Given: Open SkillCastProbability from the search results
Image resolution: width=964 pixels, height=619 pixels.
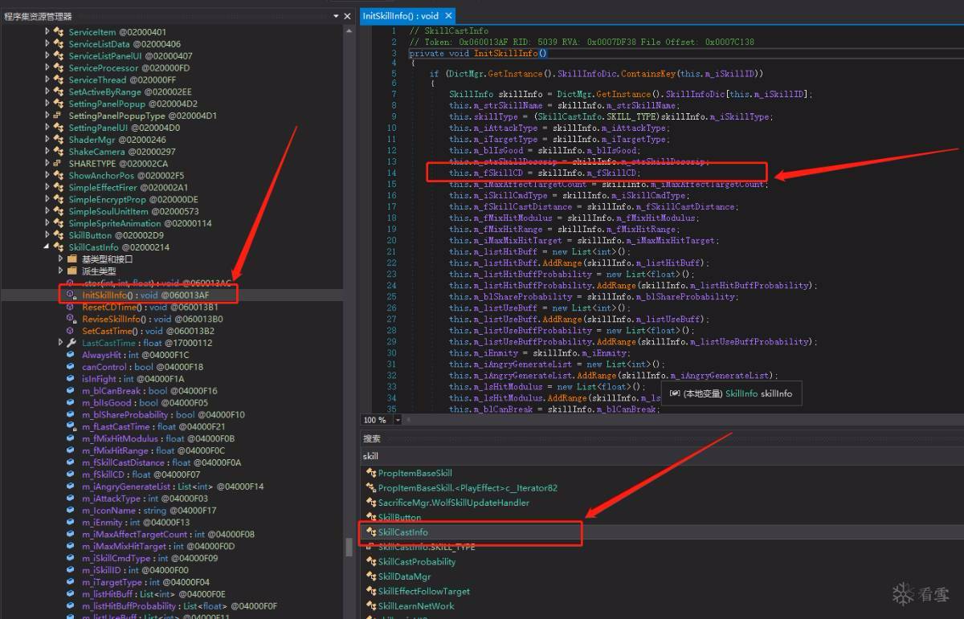Looking at the screenshot, I should click(x=416, y=562).
